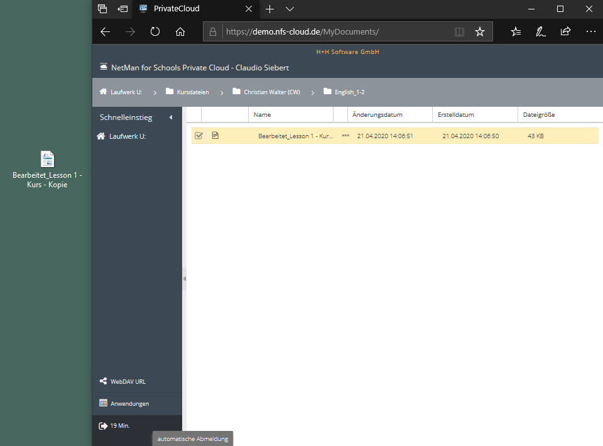Click the logout icon beside 19 Min.
The image size is (603, 446).
(x=103, y=426)
